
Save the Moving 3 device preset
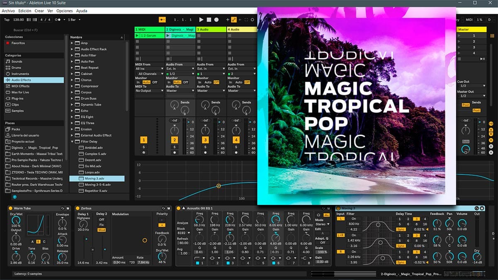[x=482, y=208]
